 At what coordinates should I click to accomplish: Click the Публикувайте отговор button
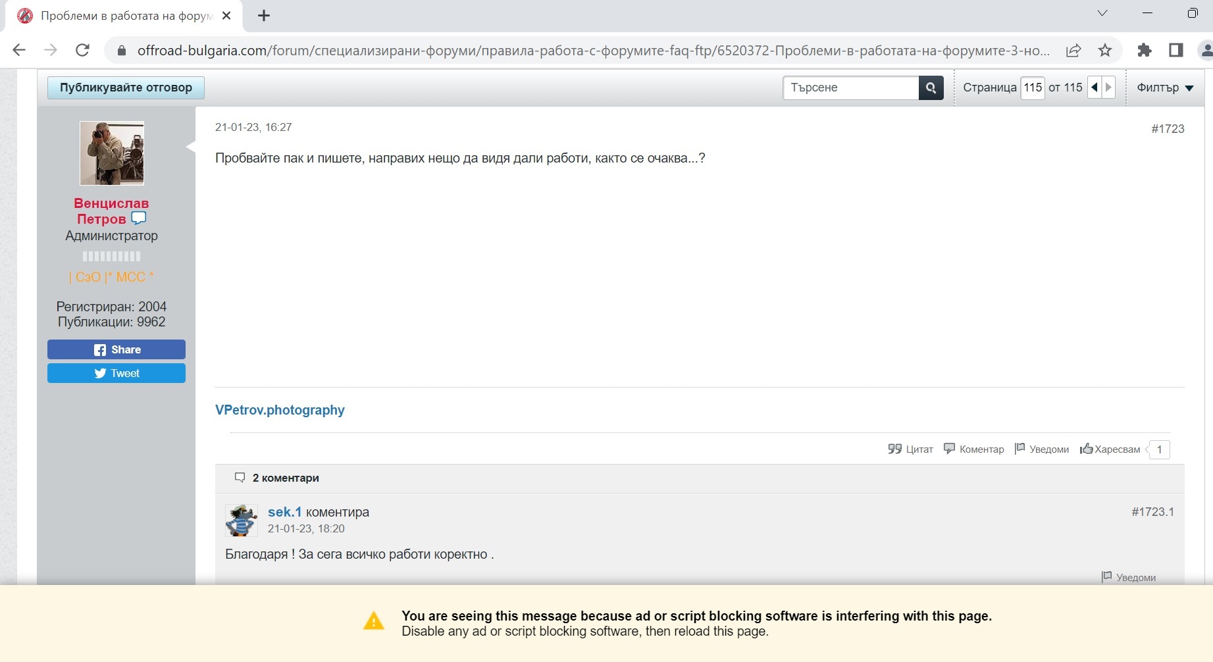pos(126,88)
